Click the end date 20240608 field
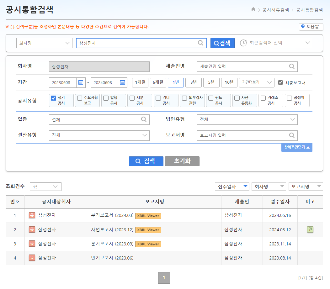 (x=104, y=82)
